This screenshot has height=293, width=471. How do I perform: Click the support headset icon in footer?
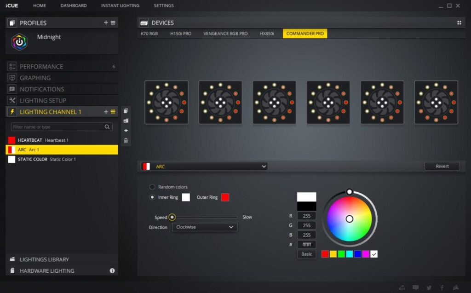(x=402, y=287)
